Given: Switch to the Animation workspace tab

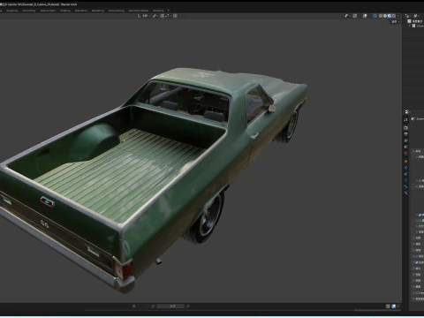Looking at the screenshot, I should (81, 11).
